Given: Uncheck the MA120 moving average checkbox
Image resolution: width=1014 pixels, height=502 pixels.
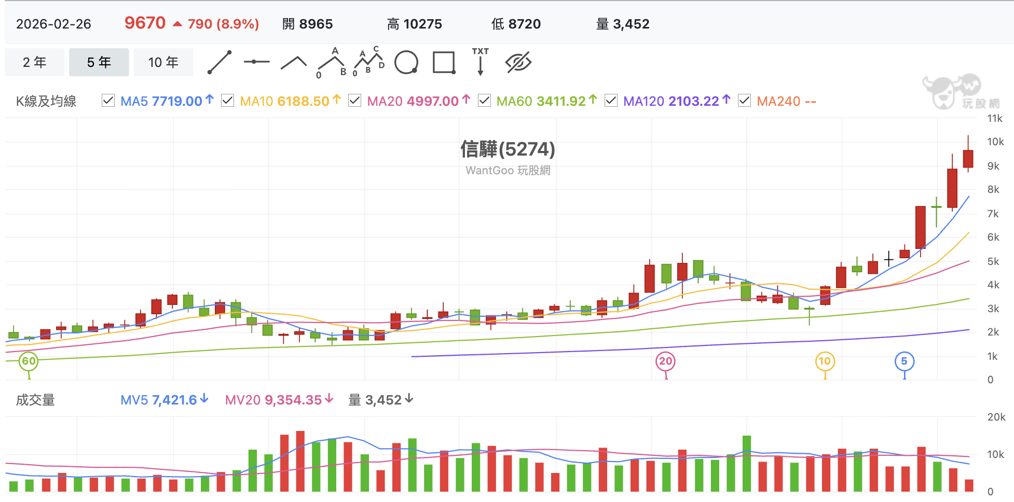Looking at the screenshot, I should [x=611, y=101].
